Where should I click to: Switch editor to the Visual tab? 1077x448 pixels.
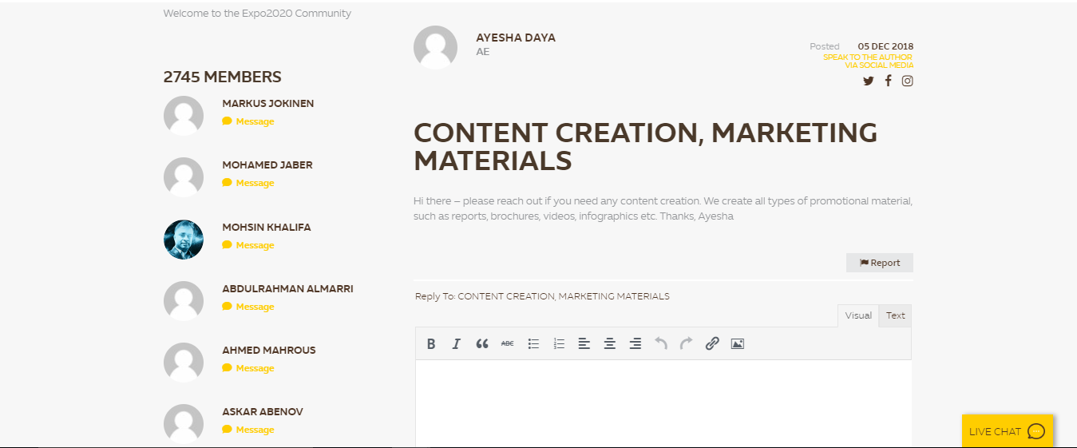pyautogui.click(x=858, y=315)
